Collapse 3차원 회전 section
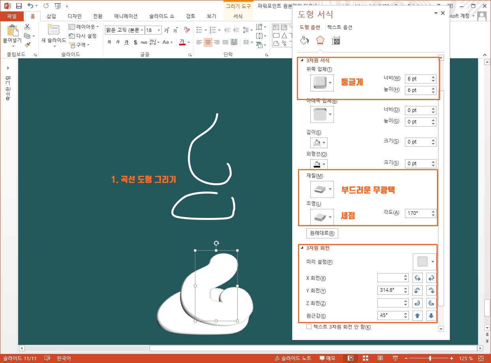Screen dimensions: 491x363 [x=303, y=248]
